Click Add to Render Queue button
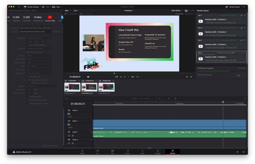255x164 pixels. [50, 146]
